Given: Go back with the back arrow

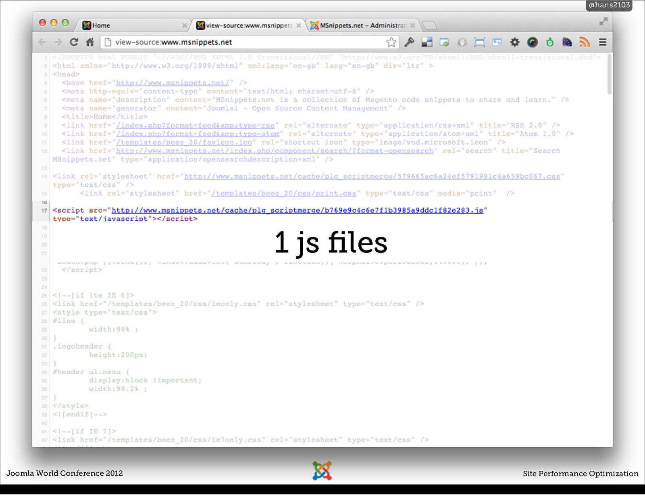Looking at the screenshot, I should pyautogui.click(x=42, y=42).
